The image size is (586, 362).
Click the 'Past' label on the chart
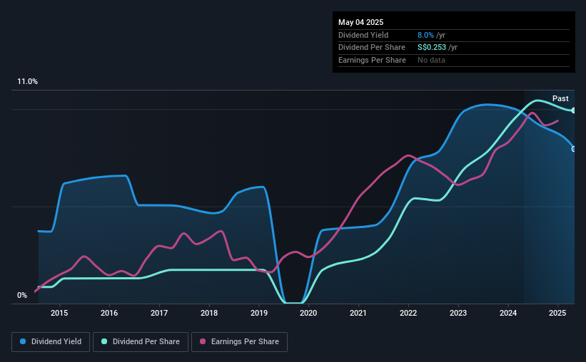click(560, 98)
